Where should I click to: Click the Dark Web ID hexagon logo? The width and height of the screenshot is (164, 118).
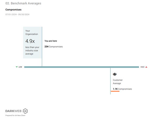pos(25,111)
